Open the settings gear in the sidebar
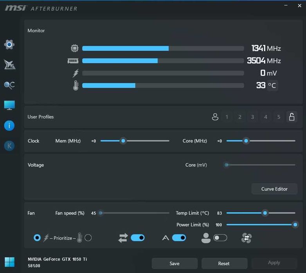306x273 pixels. tap(9, 45)
